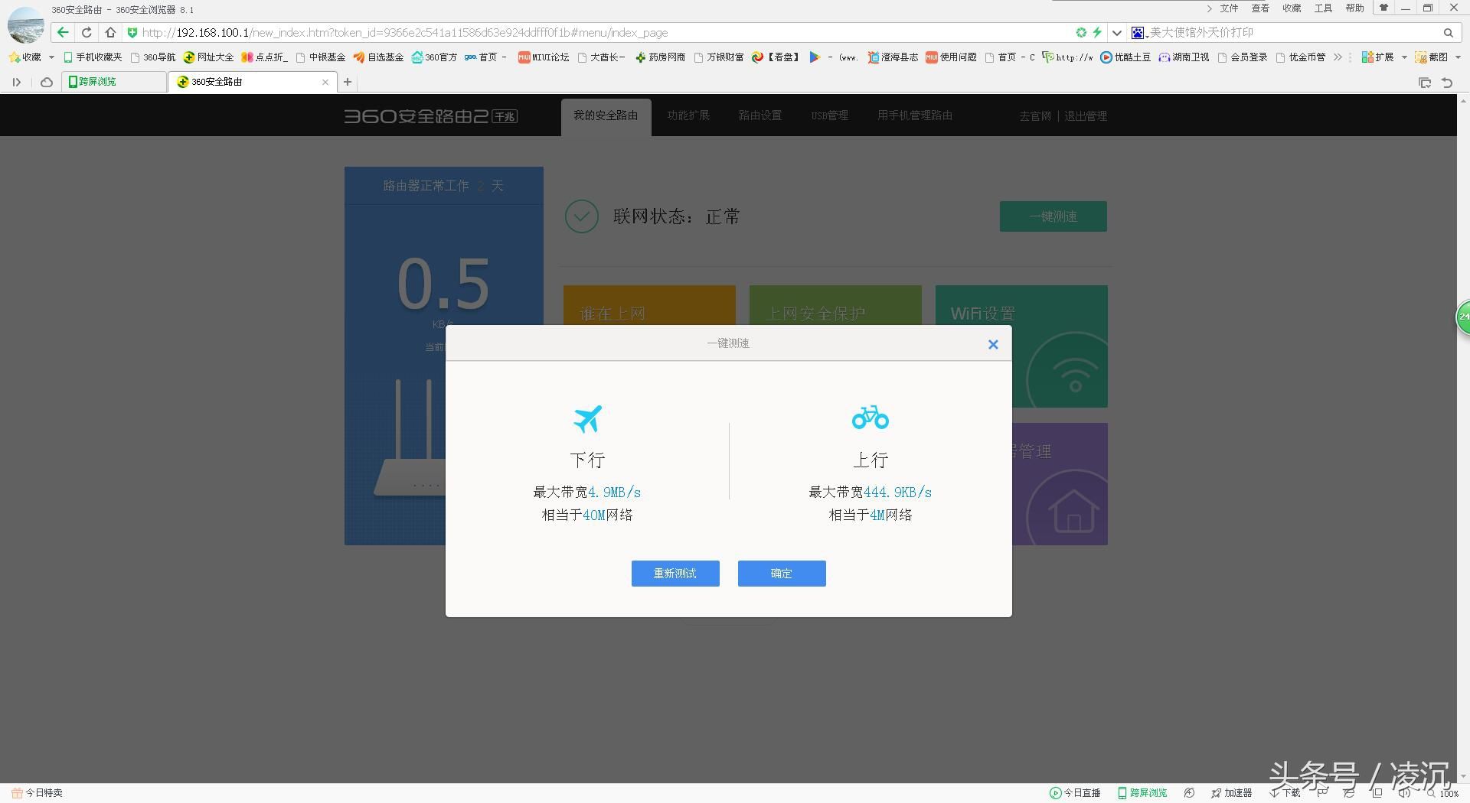Click the 100% zoom control

point(1443,794)
